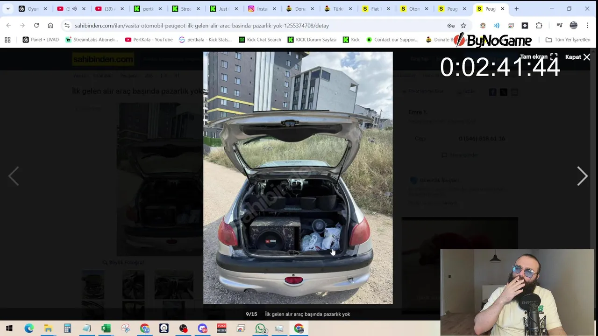Open Voicemeeter from the taskbar
Viewport: 598px width, 336px height.
(221, 329)
